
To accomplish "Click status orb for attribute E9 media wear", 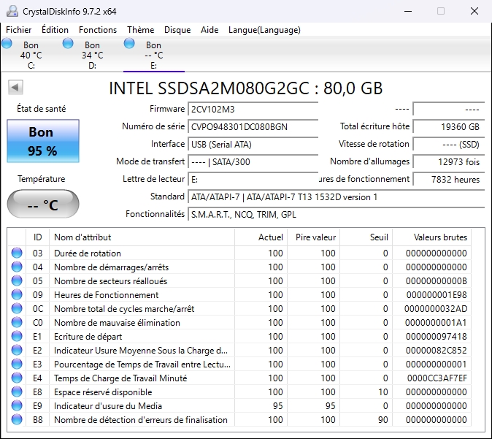I will tap(17, 406).
